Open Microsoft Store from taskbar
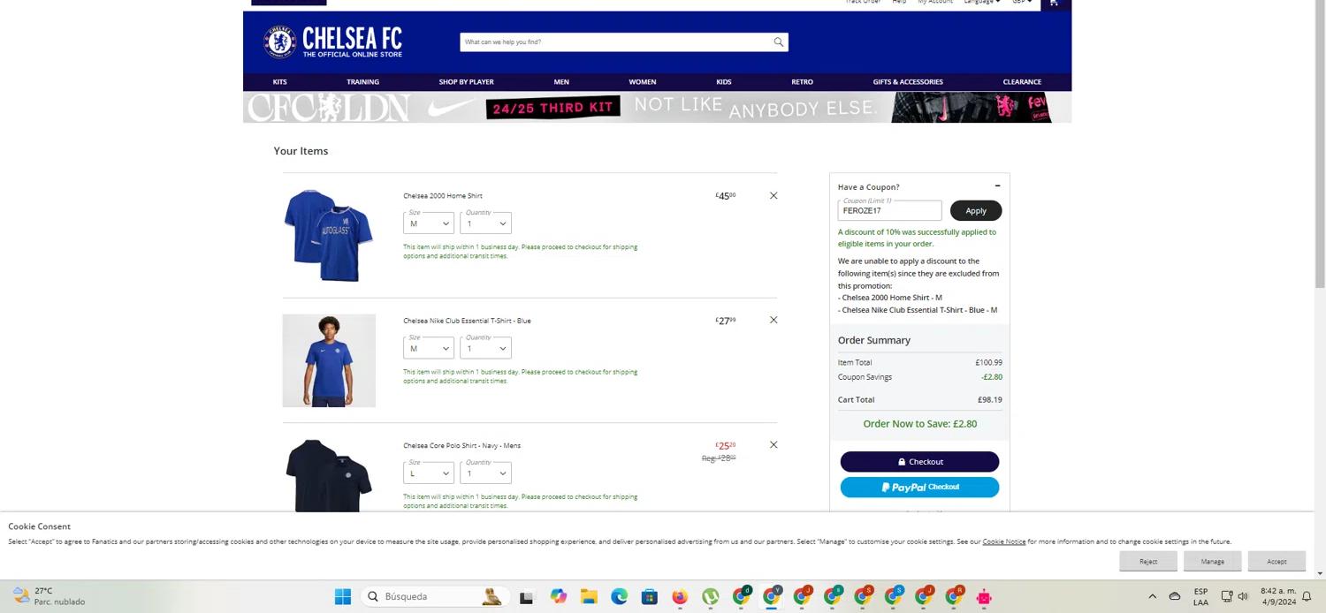 (x=650, y=596)
